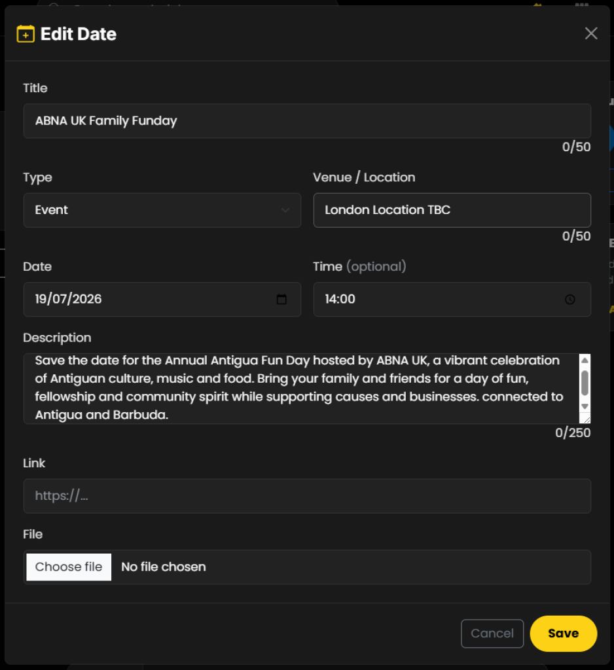Click the No file chosen text
The height and width of the screenshot is (670, 614).
click(164, 567)
